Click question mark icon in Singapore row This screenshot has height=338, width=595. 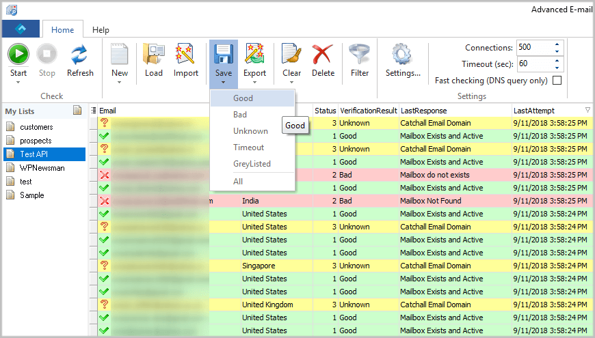[x=105, y=265]
